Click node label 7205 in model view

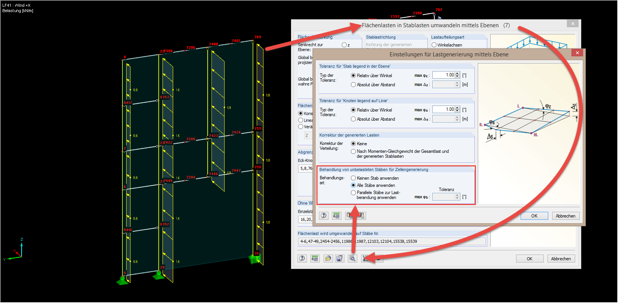coord(191,139)
